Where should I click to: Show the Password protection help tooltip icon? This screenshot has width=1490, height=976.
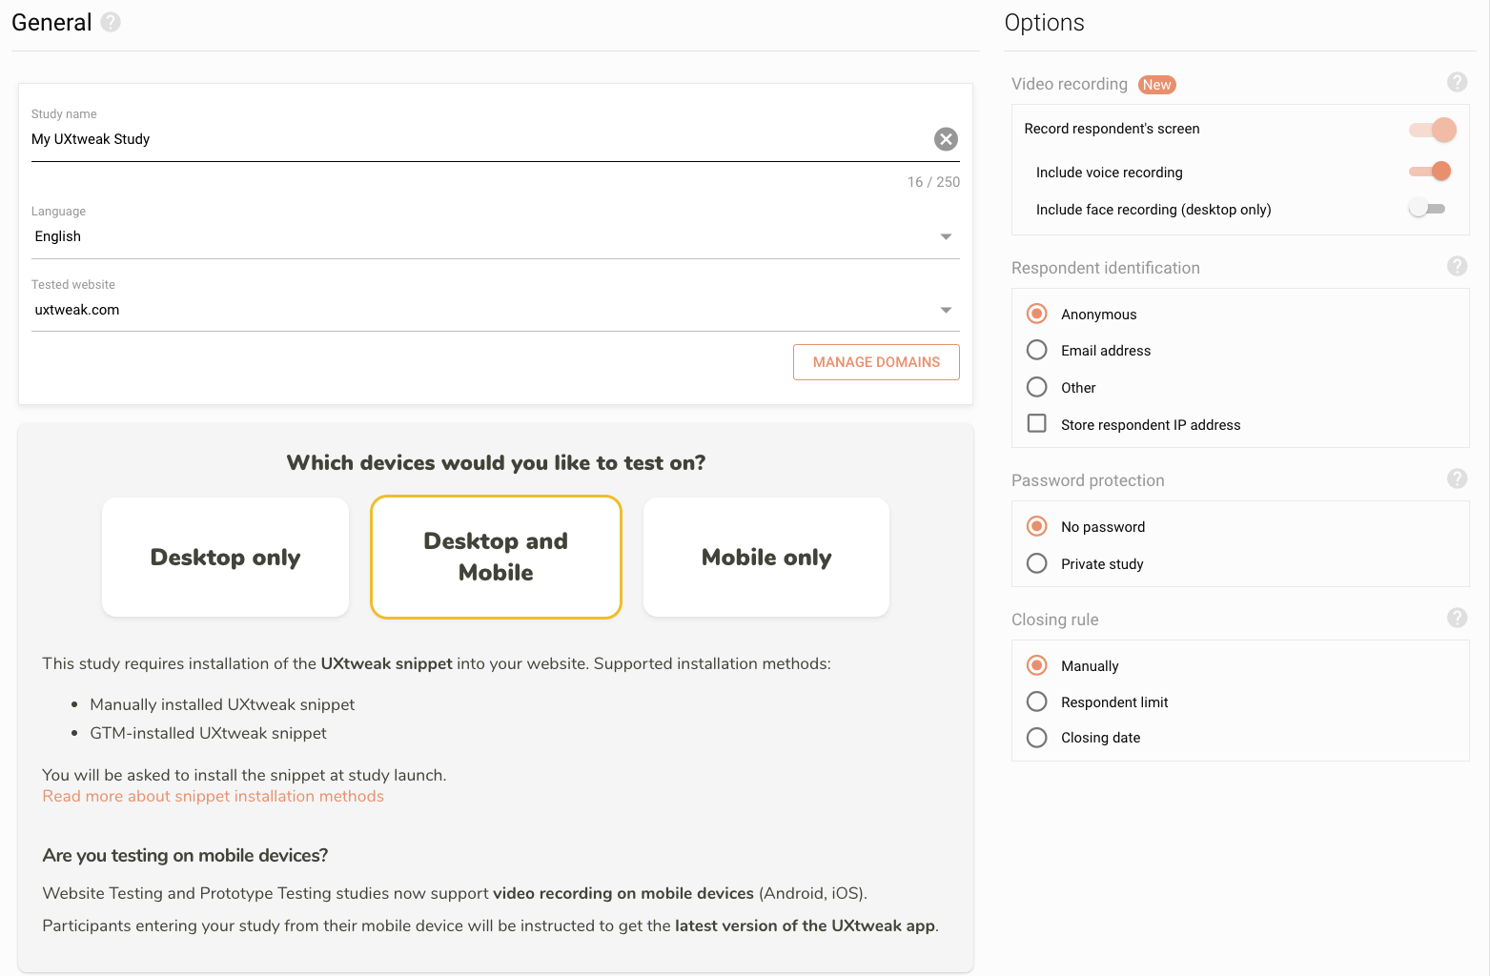click(1457, 478)
